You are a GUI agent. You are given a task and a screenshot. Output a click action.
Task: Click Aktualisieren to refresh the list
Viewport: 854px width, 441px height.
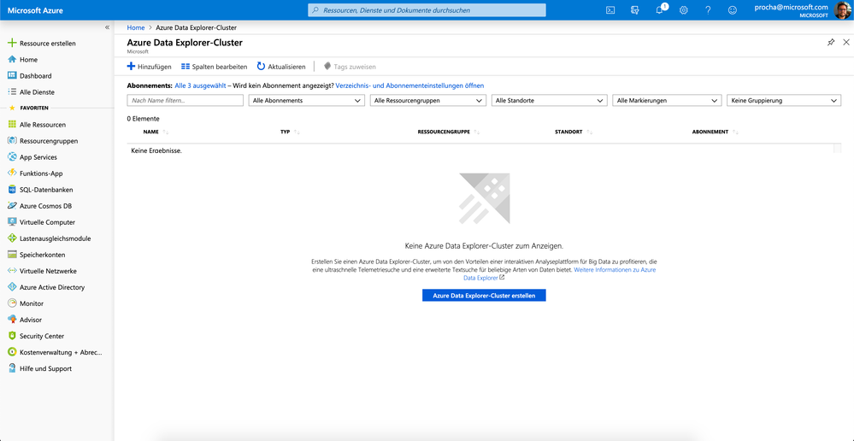click(x=281, y=67)
